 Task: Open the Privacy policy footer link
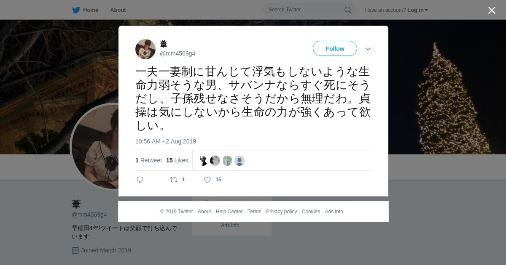tap(281, 212)
